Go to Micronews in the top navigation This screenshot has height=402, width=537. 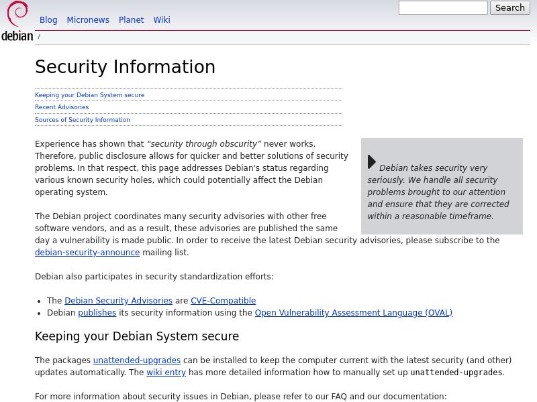pos(88,20)
